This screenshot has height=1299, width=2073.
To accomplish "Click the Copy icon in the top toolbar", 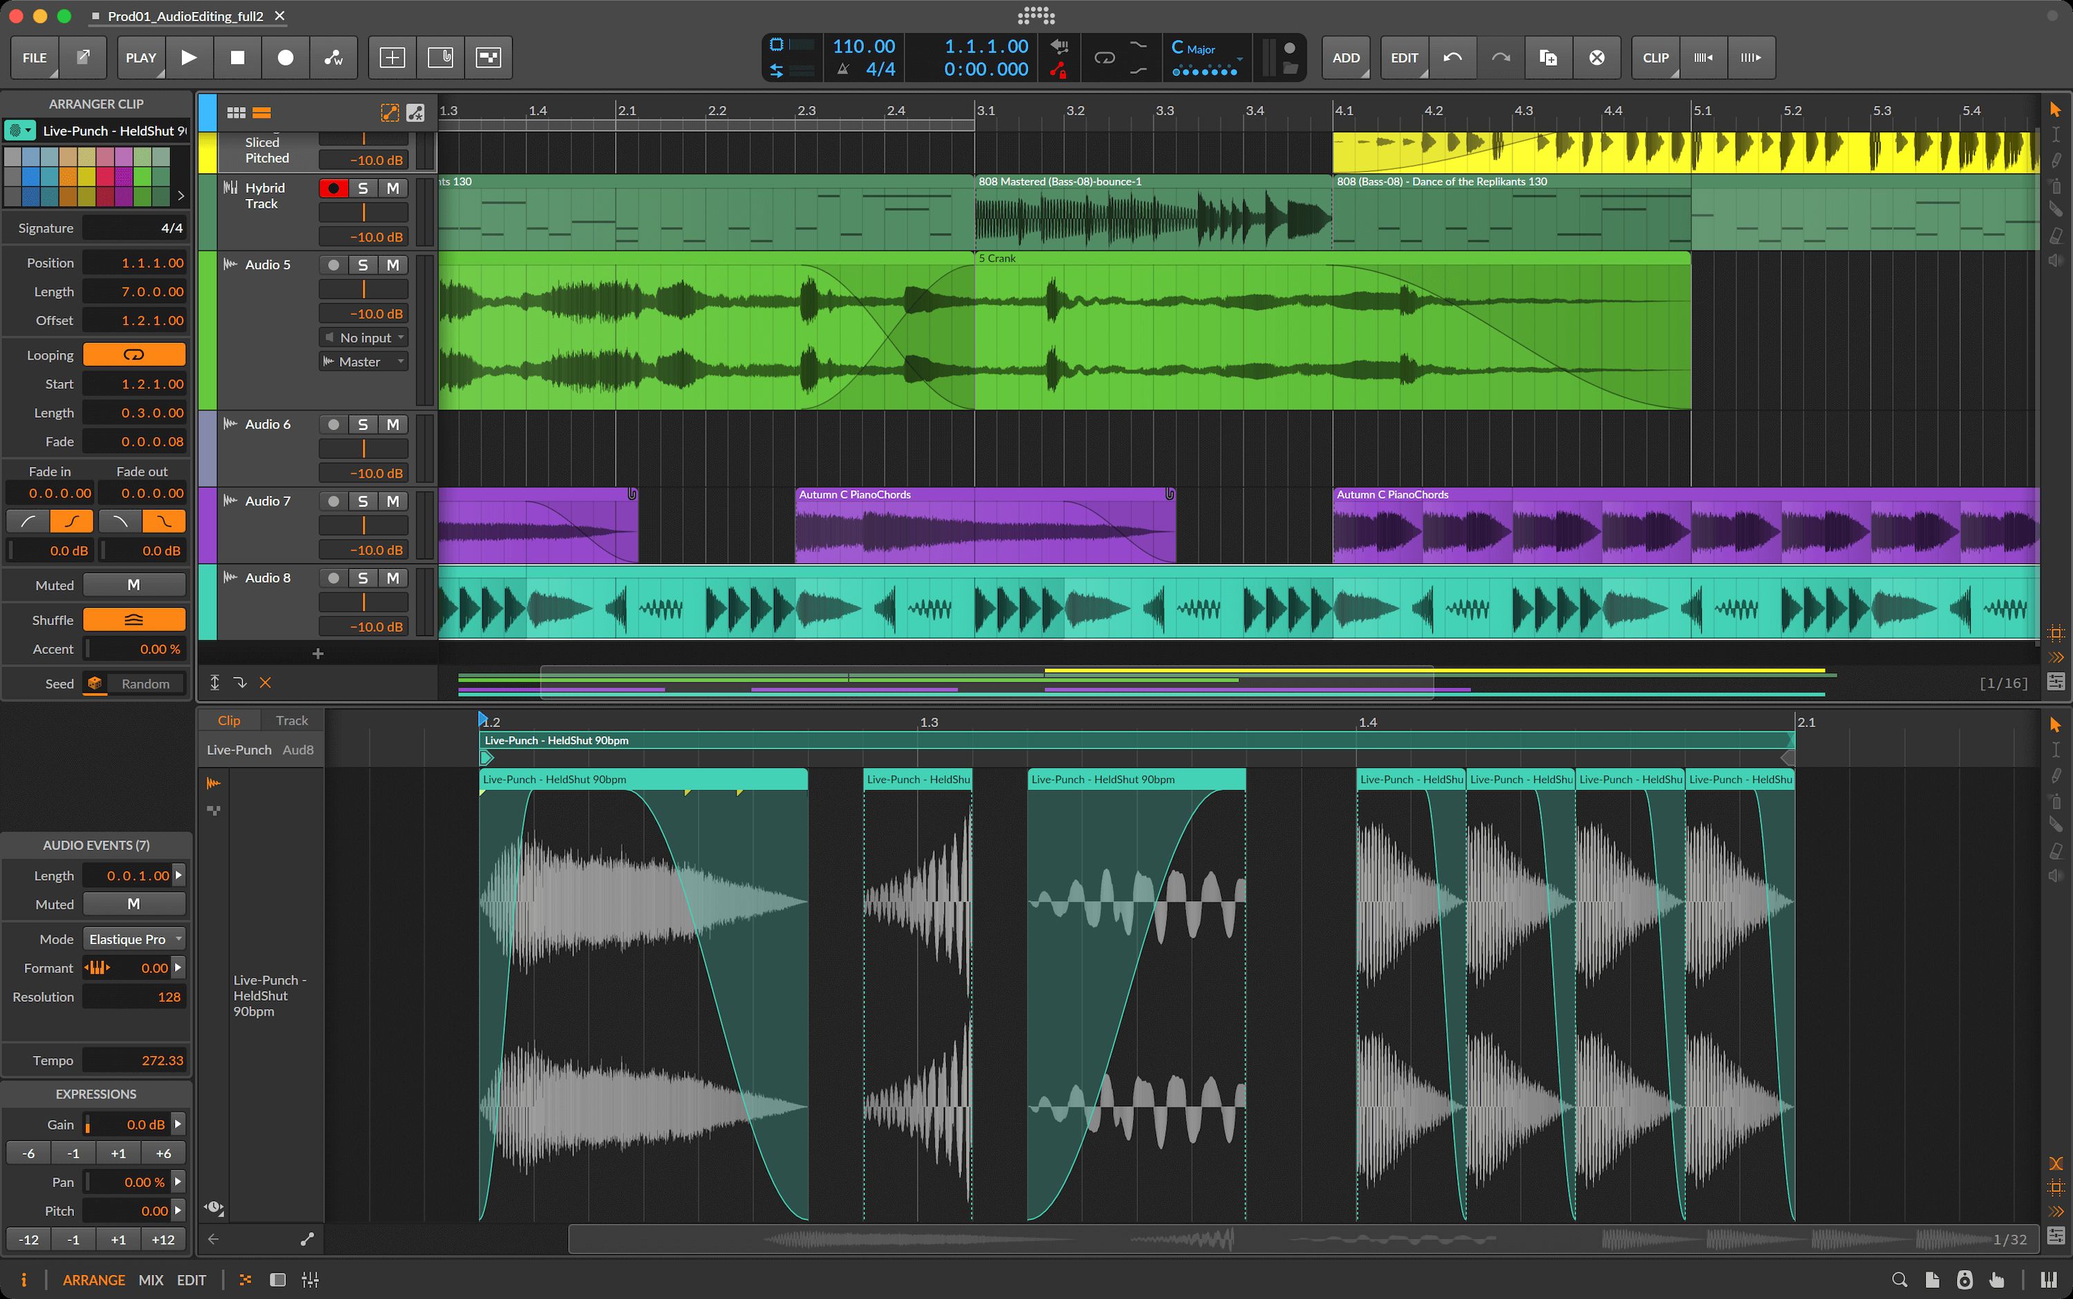I will (1548, 57).
